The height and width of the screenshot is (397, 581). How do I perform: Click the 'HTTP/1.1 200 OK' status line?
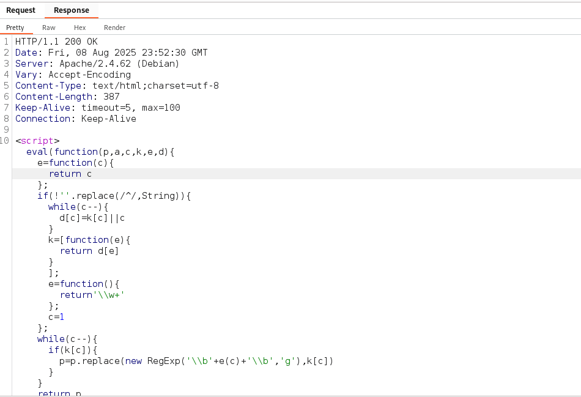(x=56, y=42)
